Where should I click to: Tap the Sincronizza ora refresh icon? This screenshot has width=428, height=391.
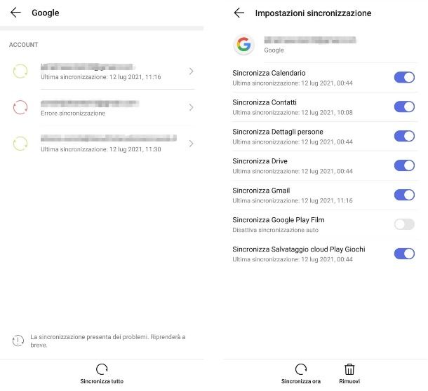click(301, 369)
